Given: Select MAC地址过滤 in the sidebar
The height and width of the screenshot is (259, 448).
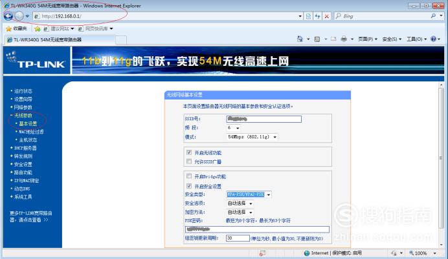Looking at the screenshot, I should (x=31, y=132).
